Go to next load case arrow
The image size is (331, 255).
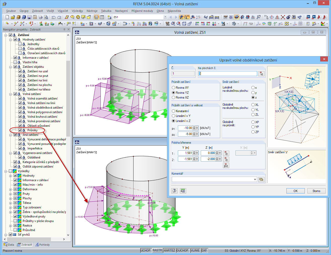click(176, 17)
